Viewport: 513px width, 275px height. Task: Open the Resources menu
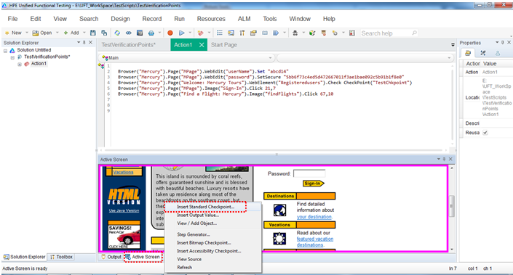click(211, 19)
